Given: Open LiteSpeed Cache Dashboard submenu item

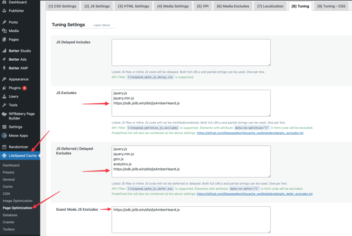Looking at the screenshot, I should pos(11,165).
